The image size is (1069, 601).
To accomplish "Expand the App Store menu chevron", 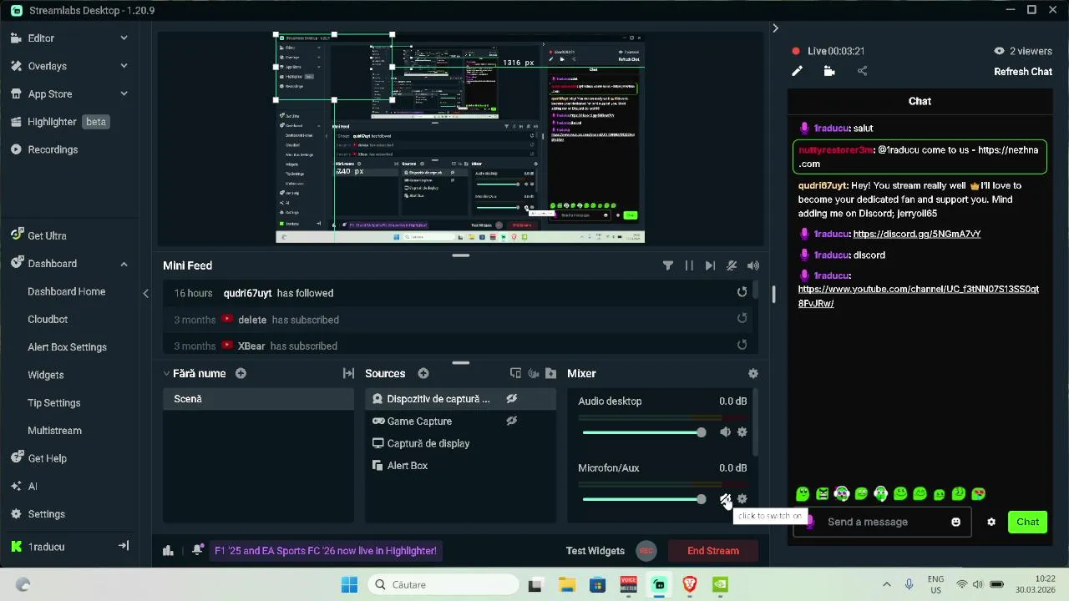I will [x=124, y=94].
